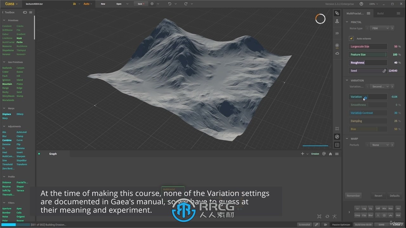Toggle the Clmp post-process button
406x228 pixels.
point(357,215)
